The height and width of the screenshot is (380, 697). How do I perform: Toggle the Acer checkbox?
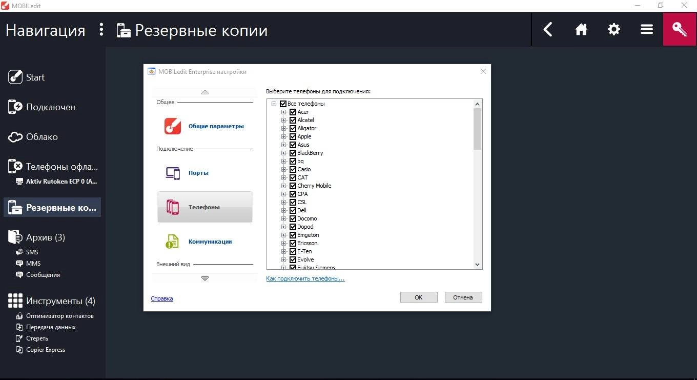click(x=293, y=112)
